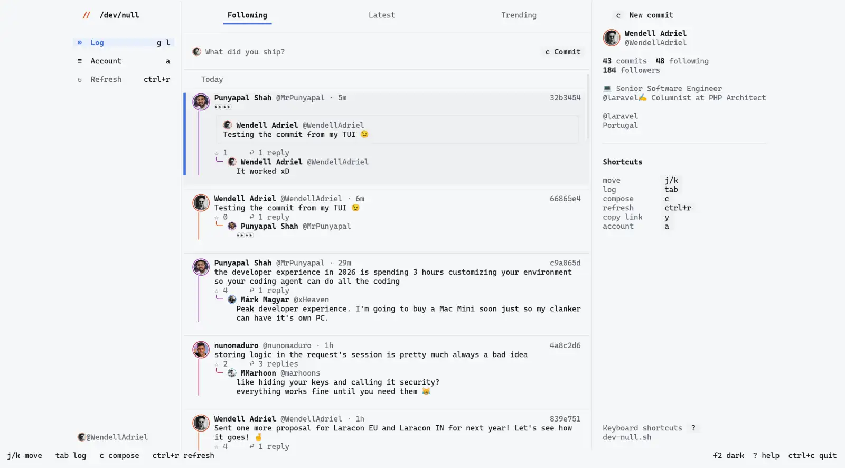This screenshot has width=845, height=468.
Task: Star the c9a065d developer experience post
Action: 217,291
